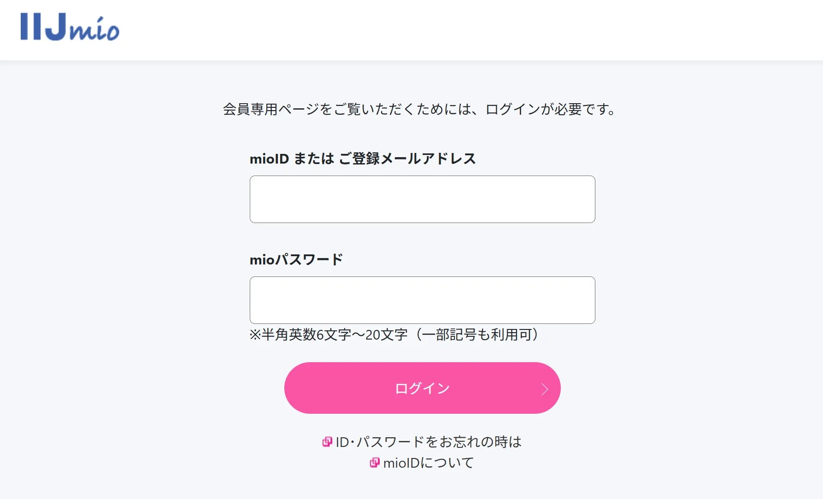Click the pink icon beside ID・パスワードをお忘れの時は
This screenshot has width=823, height=499.
tap(327, 442)
